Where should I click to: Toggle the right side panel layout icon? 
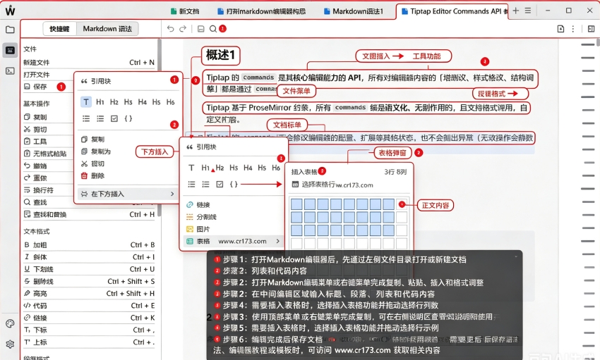click(591, 29)
